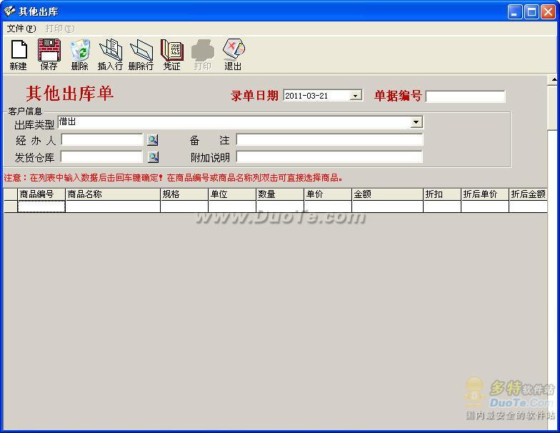Click the 备注 input field
The image size is (560, 433).
[x=330, y=140]
